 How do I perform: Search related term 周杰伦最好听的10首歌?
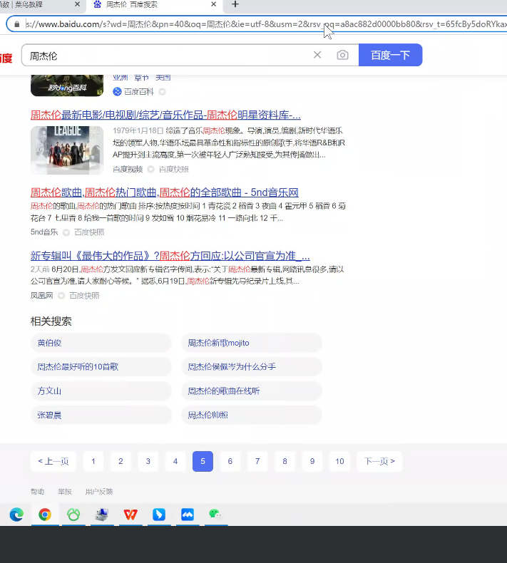click(x=101, y=366)
